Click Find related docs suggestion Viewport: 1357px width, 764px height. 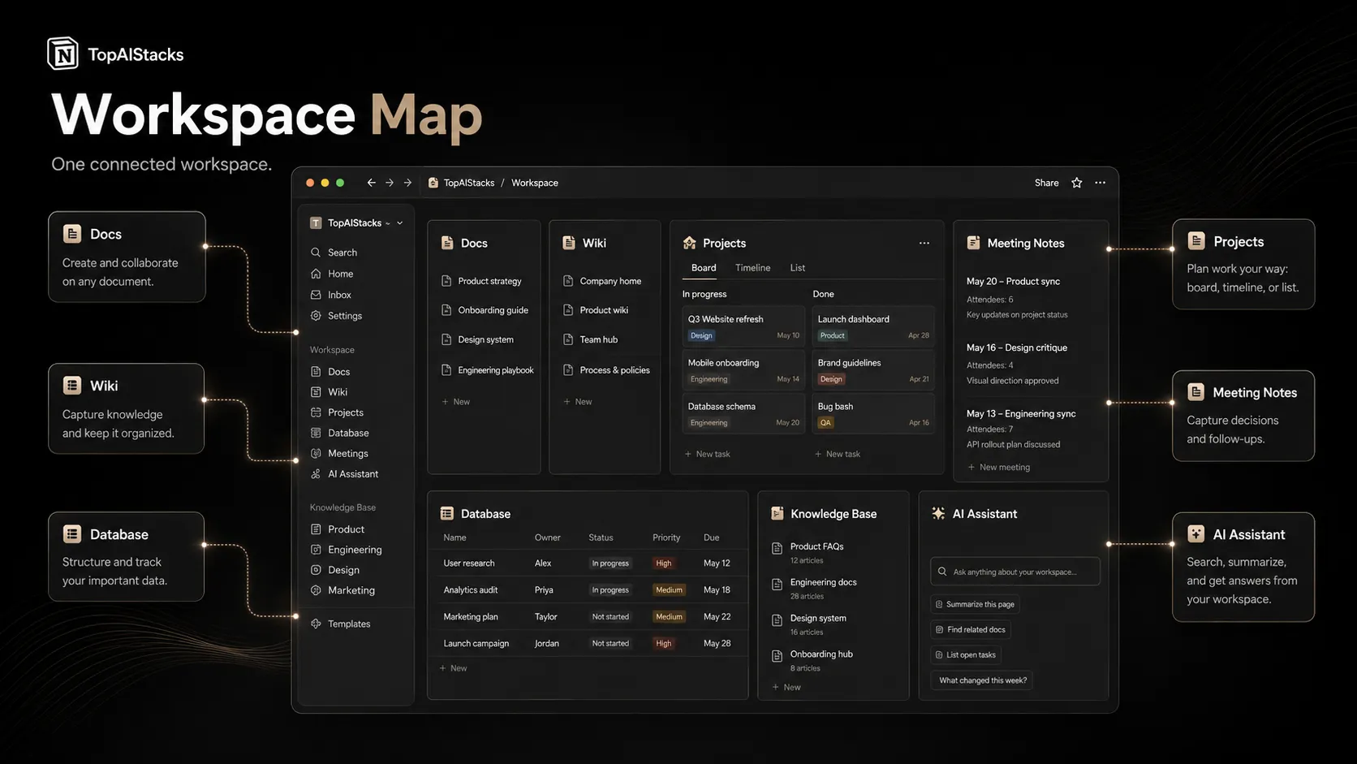[971, 629]
